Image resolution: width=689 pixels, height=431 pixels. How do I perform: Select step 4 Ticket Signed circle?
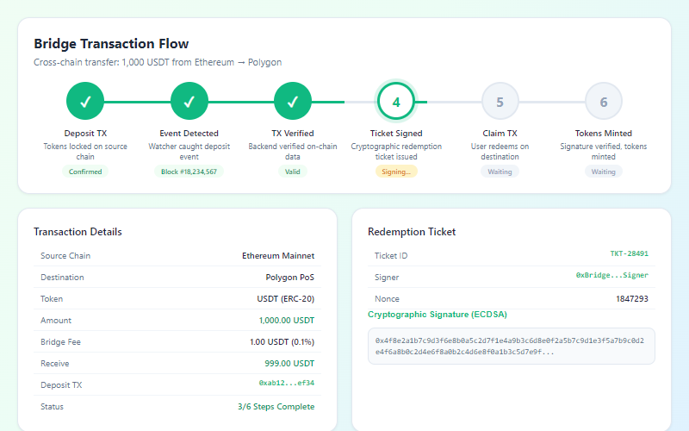396,102
